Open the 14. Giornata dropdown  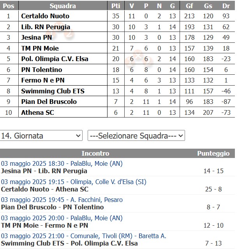tap(41, 136)
